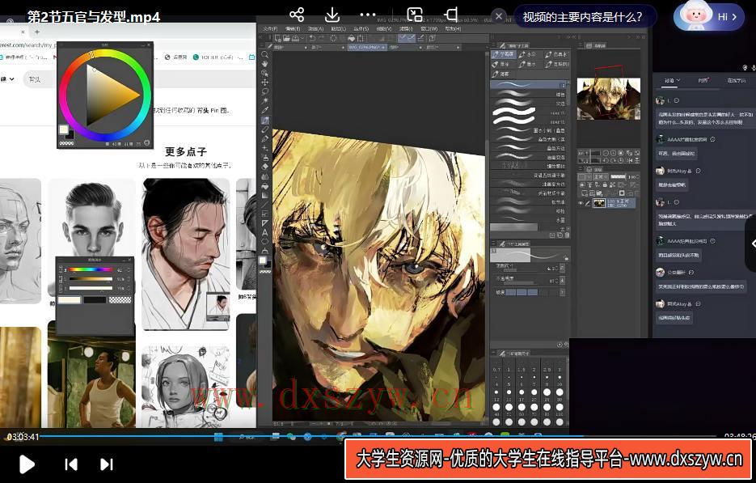Toggle the eye visibility of the layer
This screenshot has width=756, height=483.
pyautogui.click(x=581, y=203)
